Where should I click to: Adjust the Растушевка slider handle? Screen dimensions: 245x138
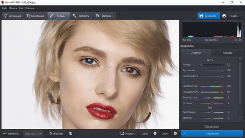pos(222,71)
